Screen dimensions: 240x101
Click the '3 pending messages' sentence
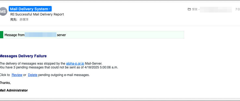point(59,67)
